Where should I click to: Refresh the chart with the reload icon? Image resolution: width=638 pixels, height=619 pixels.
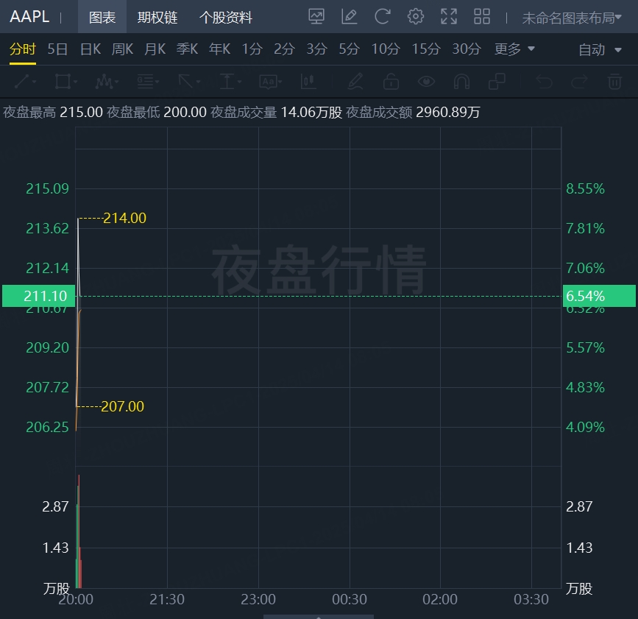[x=382, y=17]
